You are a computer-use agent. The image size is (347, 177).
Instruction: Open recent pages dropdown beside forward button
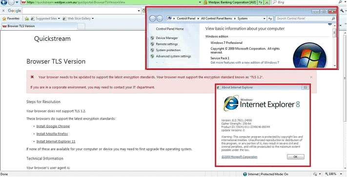coord(17,2)
